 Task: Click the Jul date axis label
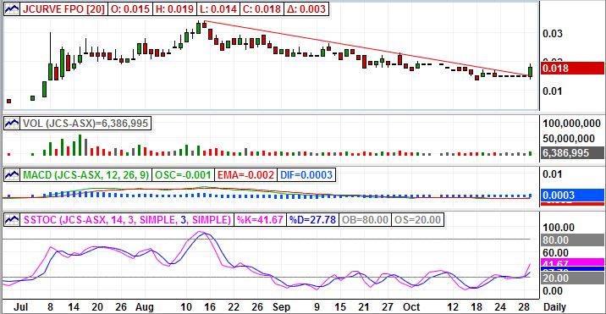(21, 307)
